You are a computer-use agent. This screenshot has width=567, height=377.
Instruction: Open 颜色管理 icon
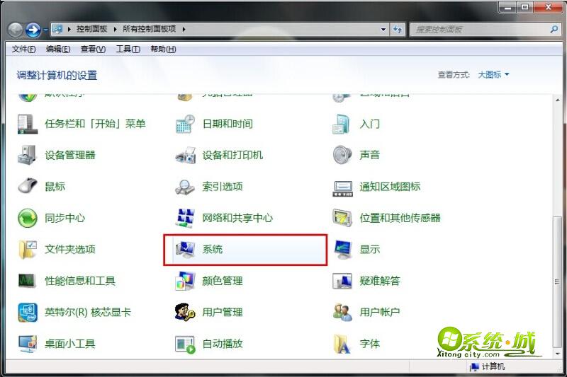185,281
